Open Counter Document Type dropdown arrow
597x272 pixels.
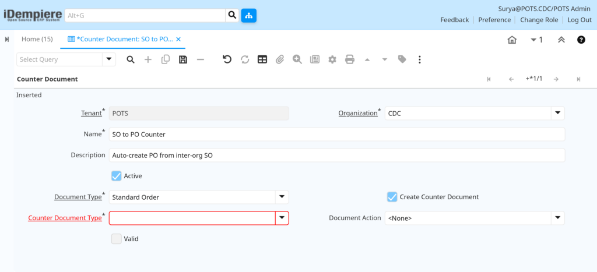pyautogui.click(x=282, y=218)
